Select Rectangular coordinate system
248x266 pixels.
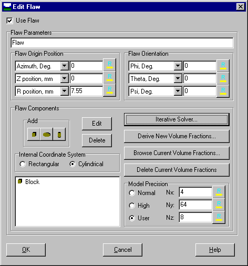[23, 164]
